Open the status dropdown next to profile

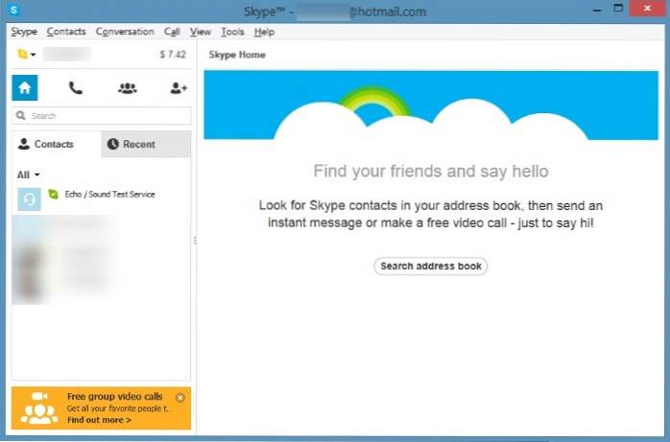[26, 56]
